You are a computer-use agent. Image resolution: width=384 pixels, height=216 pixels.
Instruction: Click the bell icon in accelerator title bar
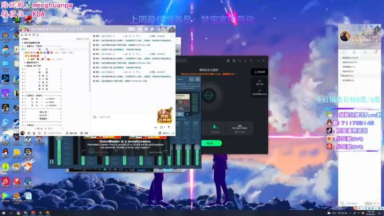245,60
